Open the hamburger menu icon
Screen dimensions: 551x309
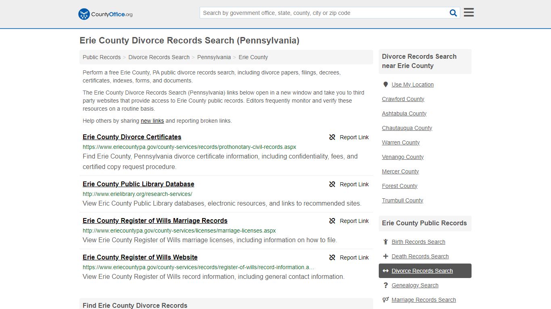coord(469,12)
